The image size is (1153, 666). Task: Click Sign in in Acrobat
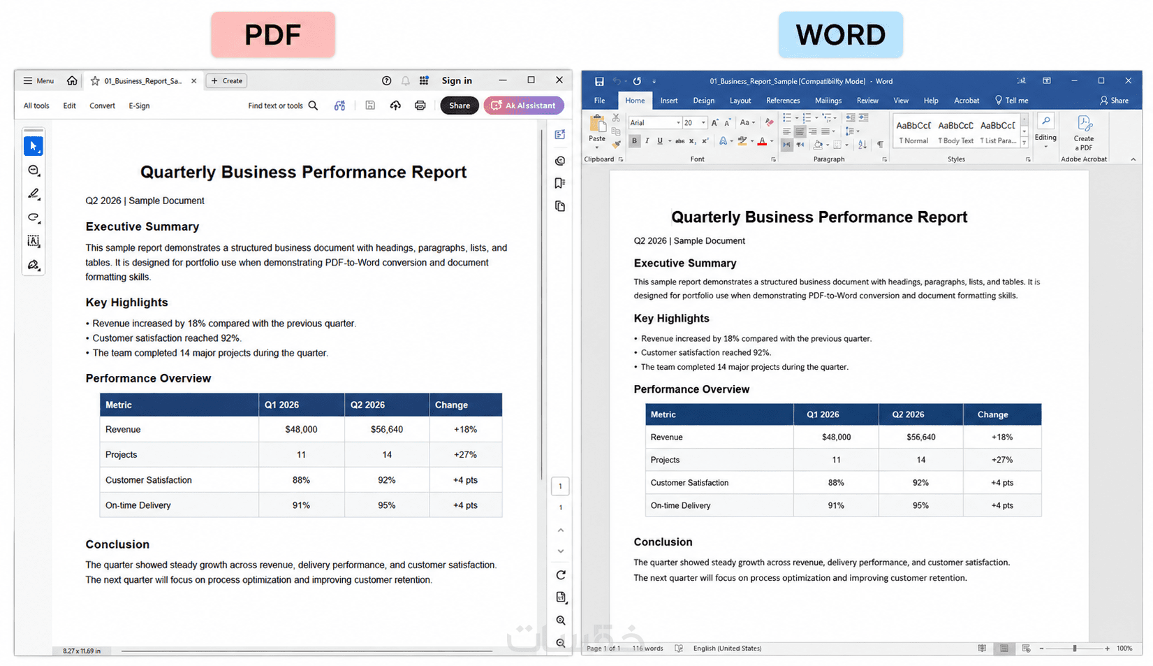point(457,80)
